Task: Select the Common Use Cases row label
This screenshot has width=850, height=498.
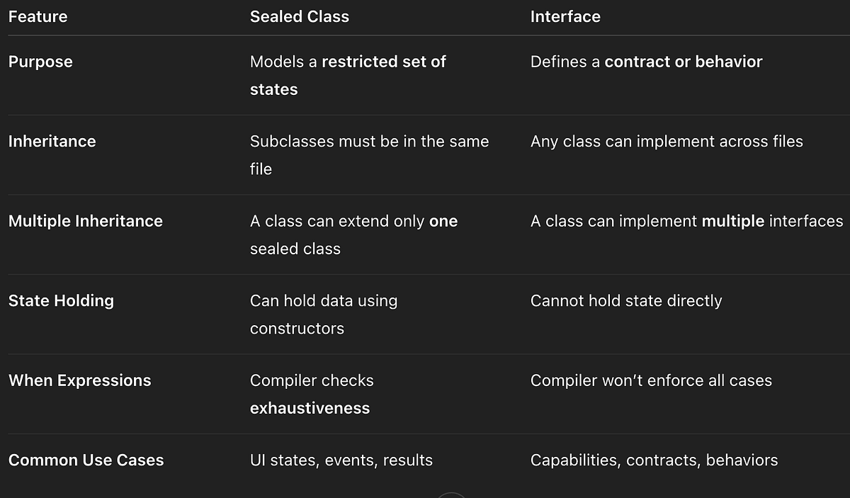Action: pos(86,460)
